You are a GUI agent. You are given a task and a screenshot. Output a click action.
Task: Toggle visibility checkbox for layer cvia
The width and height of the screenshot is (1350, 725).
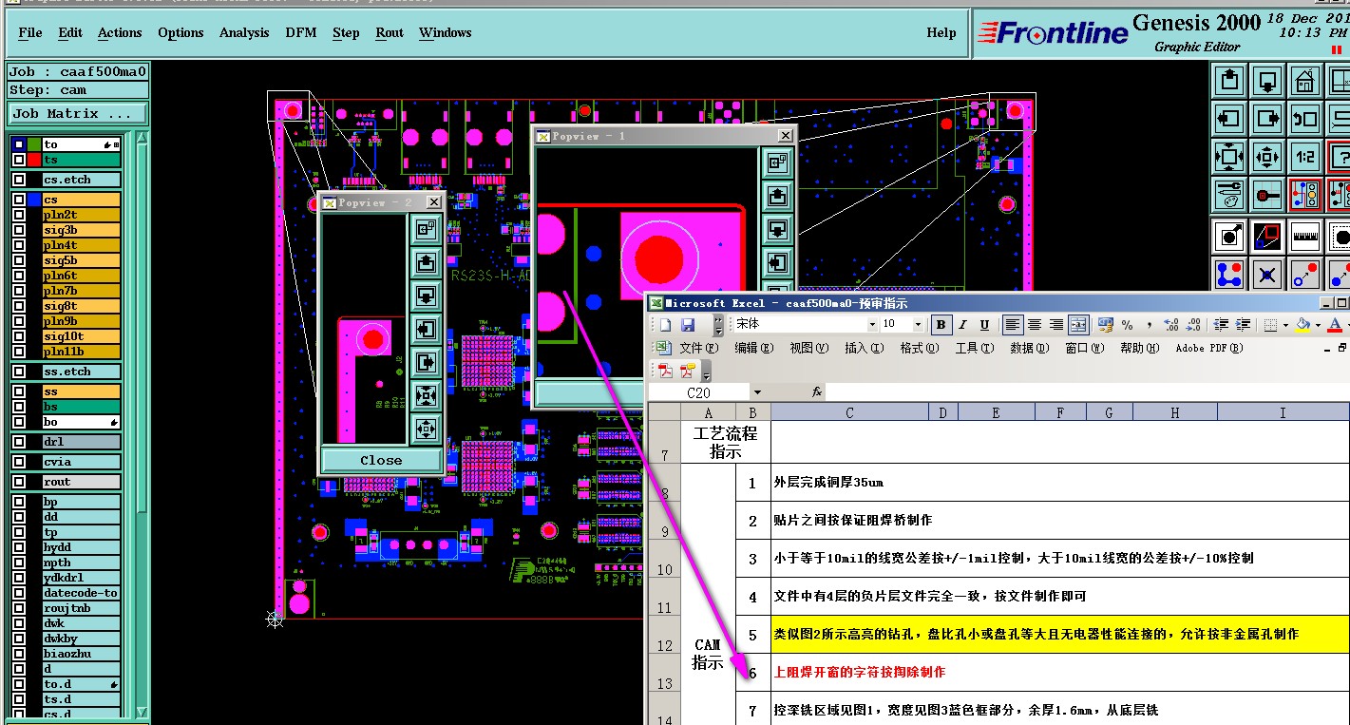point(19,462)
